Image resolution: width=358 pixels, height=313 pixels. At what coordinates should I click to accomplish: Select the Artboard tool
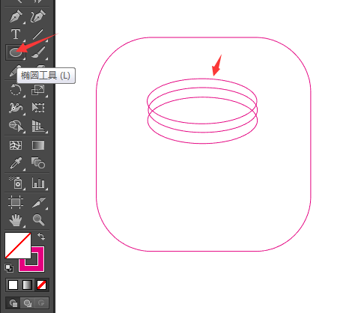(16, 202)
